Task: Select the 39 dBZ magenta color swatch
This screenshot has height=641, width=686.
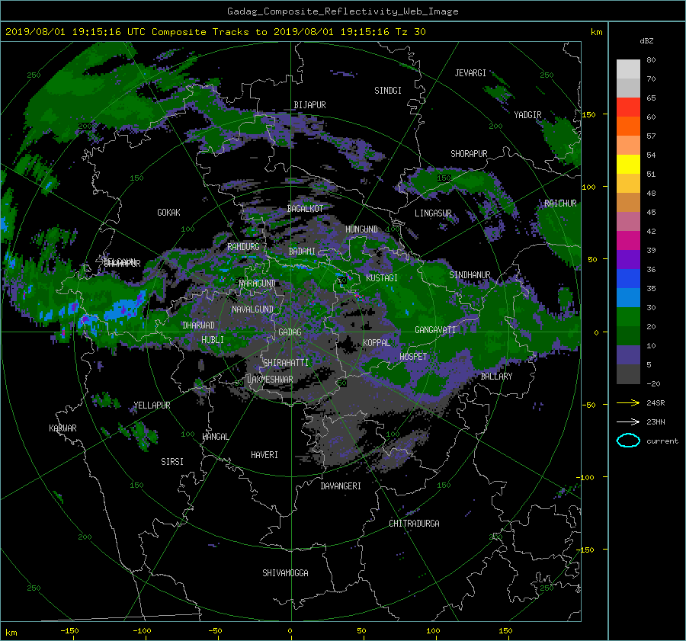Action: pyautogui.click(x=628, y=240)
